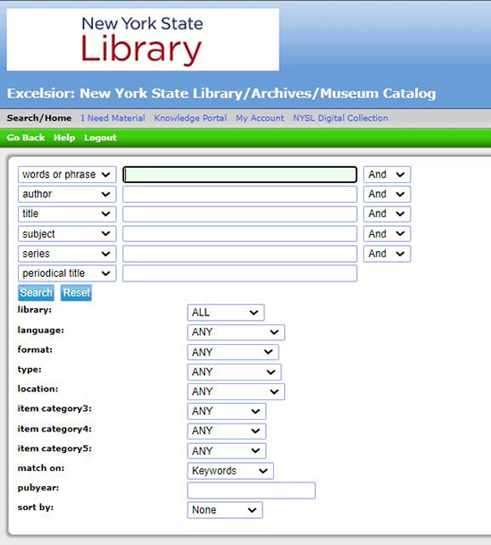Open the 'words or phrase' field-type dropdown
This screenshot has height=545, width=491.
pos(67,174)
